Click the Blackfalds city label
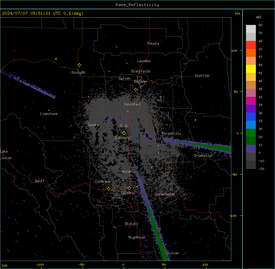The height and width of the screenshot is (269, 275). 141,71
